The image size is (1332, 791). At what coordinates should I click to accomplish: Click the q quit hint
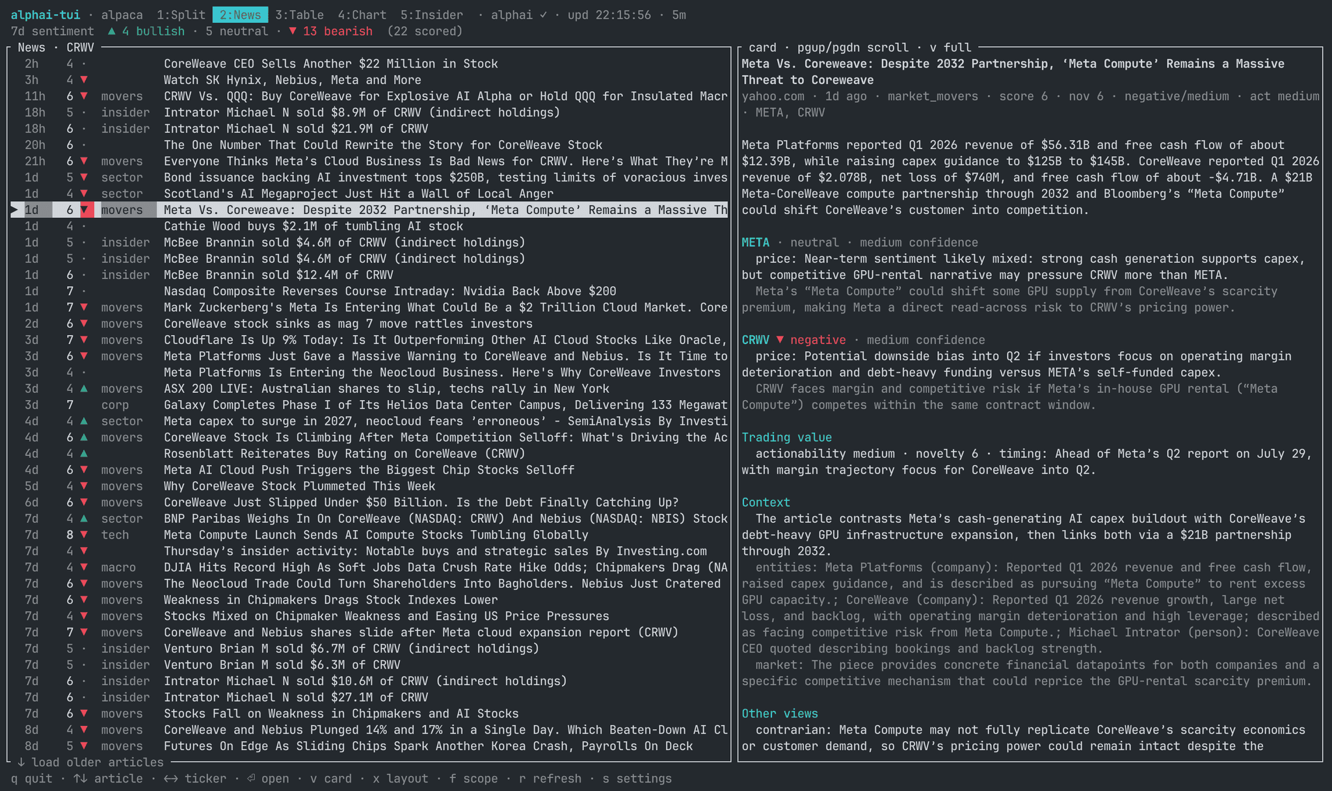[x=31, y=779]
